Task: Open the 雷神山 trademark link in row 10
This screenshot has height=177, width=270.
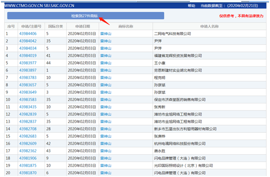Action: click(x=106, y=100)
